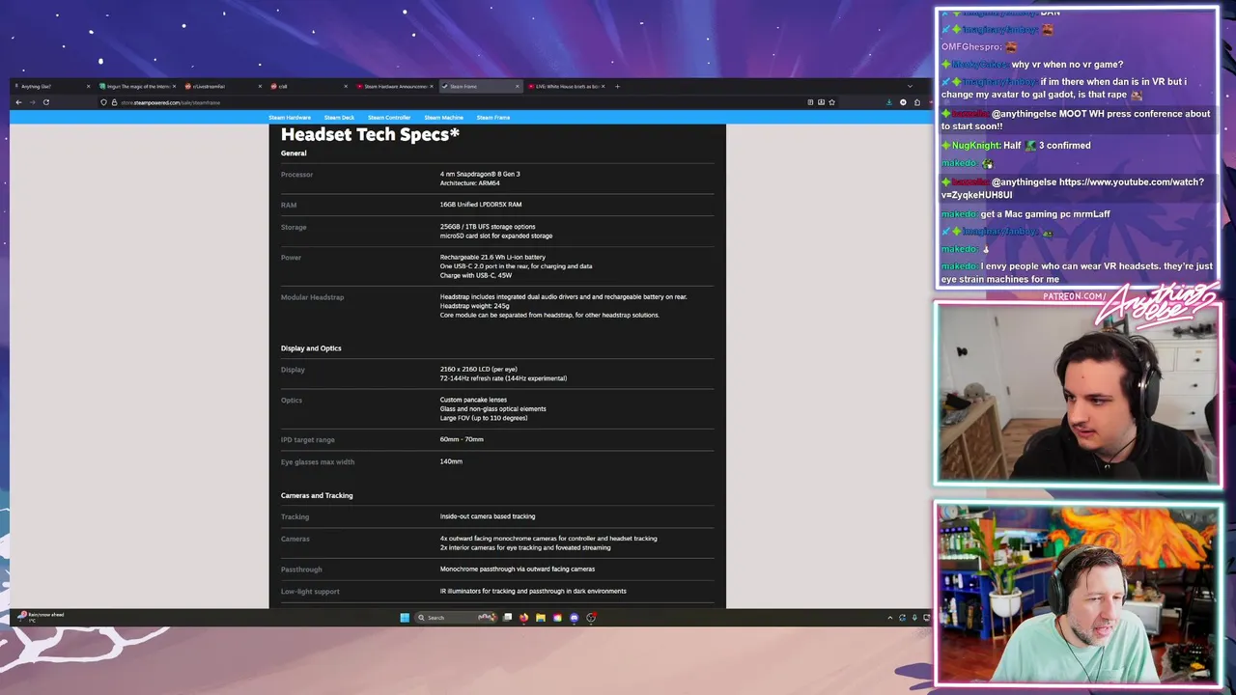Click 'Rechargeable 21.6 Wh Li-ion battery' text
This screenshot has height=695, width=1236.
point(492,258)
